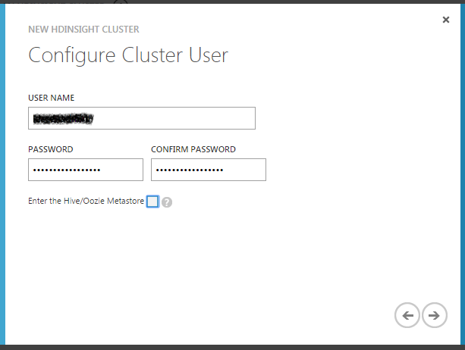The image size is (465, 350).
Task: Select the Confirm Password field
Action: 209,170
